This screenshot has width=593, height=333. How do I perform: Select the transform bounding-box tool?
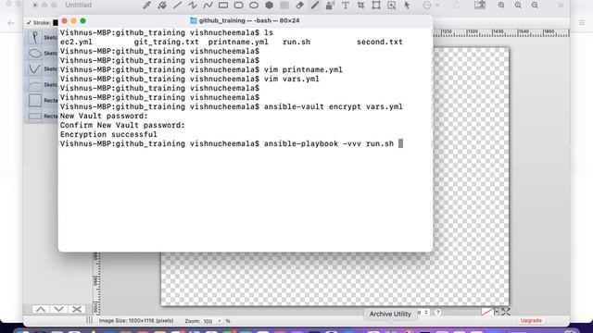click(376, 6)
